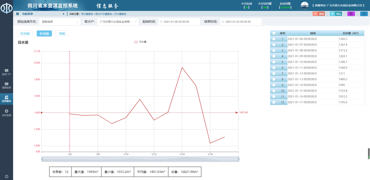The image size is (370, 180).
Task: Click the 查询 button
Action: (x=318, y=14)
